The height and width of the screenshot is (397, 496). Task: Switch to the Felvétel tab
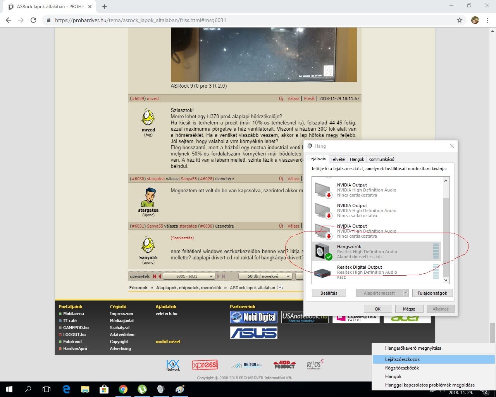point(338,159)
